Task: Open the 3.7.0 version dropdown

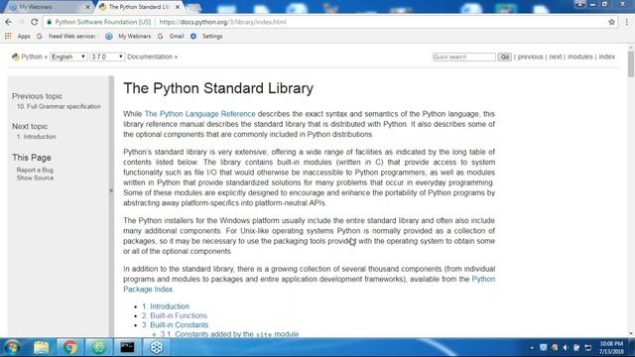Action: [107, 57]
